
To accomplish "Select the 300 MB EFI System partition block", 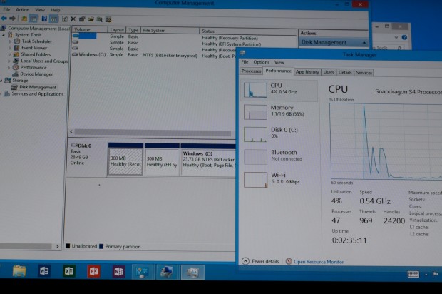I will (162, 159).
